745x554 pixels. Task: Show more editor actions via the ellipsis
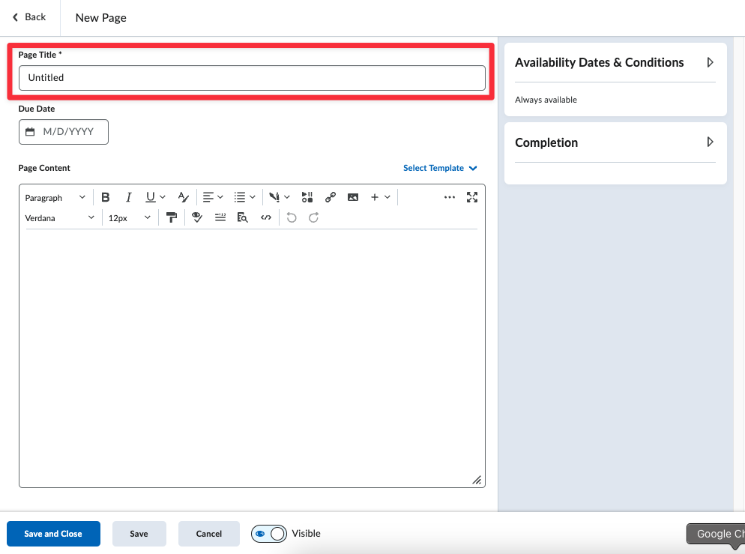[x=450, y=197]
